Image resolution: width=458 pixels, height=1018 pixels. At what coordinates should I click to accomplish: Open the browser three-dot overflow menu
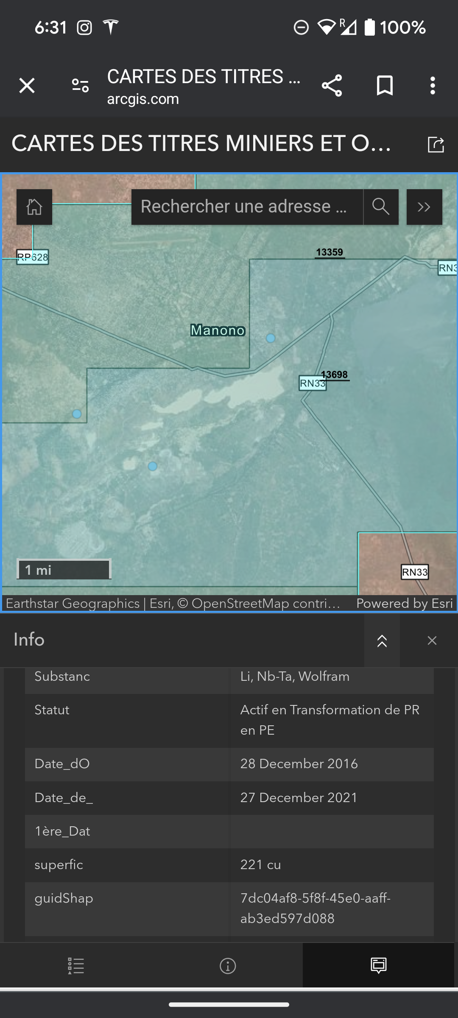(x=433, y=86)
